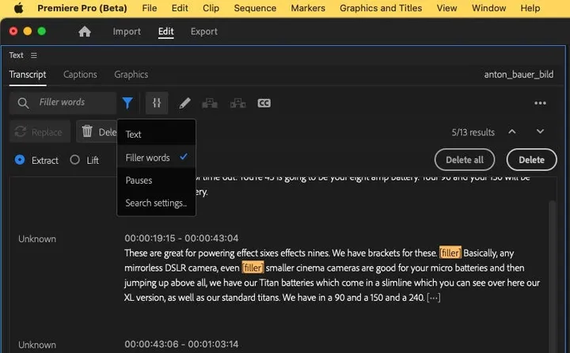The width and height of the screenshot is (570, 353).
Task: Click the split segments icon
Action: point(238,103)
